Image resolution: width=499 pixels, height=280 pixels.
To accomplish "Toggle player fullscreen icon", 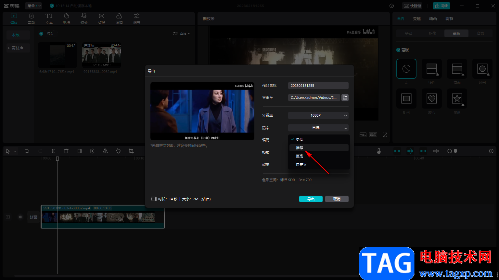I will [385, 135].
